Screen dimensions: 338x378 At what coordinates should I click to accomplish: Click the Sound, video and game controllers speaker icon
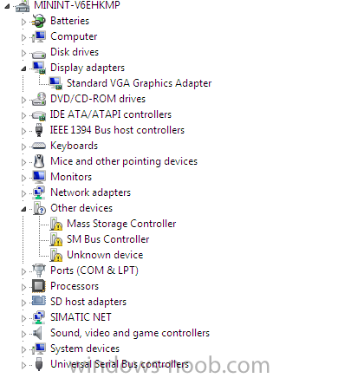coord(37,333)
